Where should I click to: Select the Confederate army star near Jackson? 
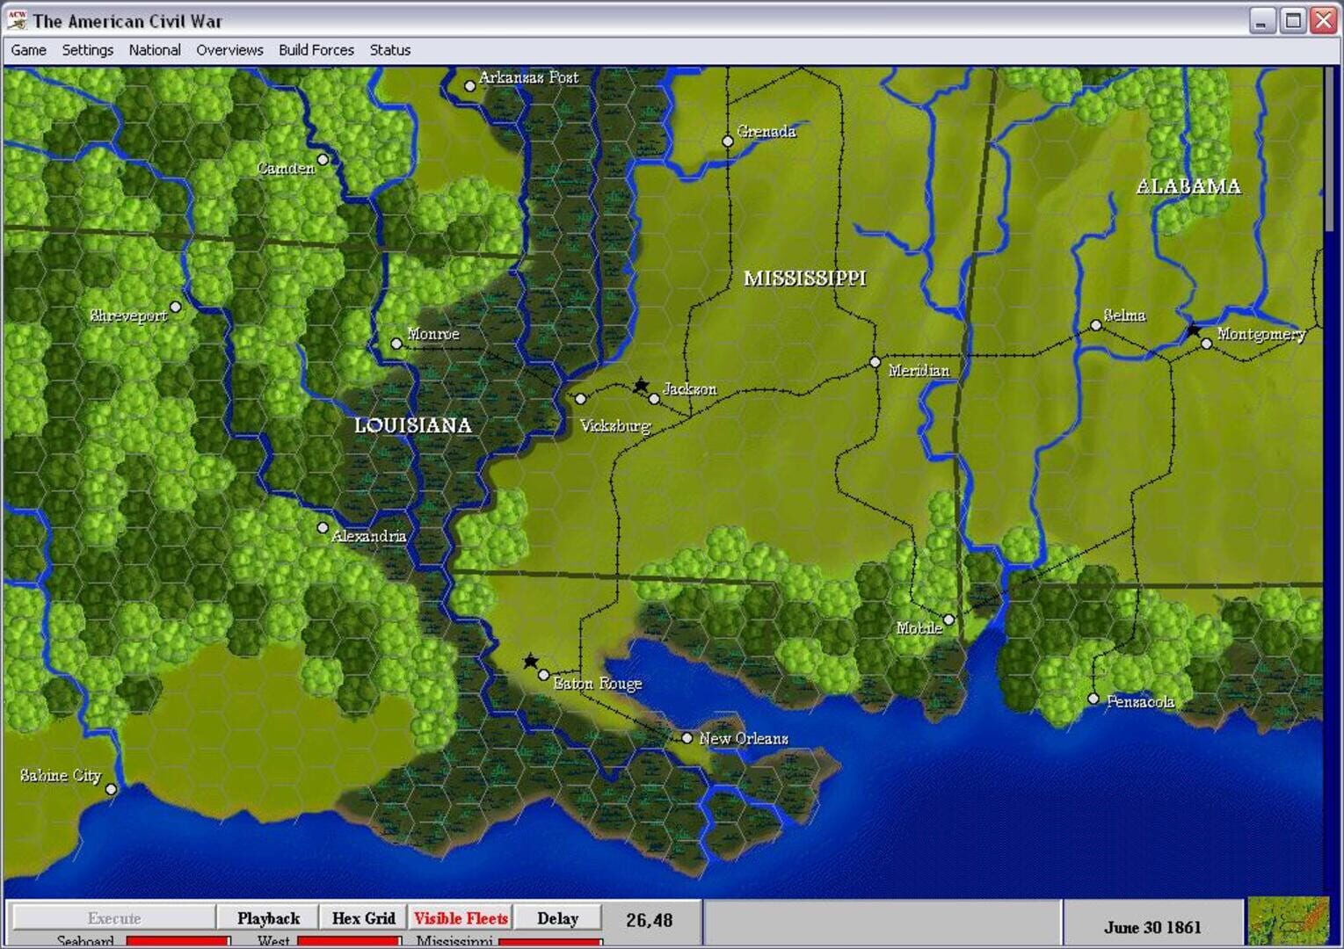tap(641, 384)
